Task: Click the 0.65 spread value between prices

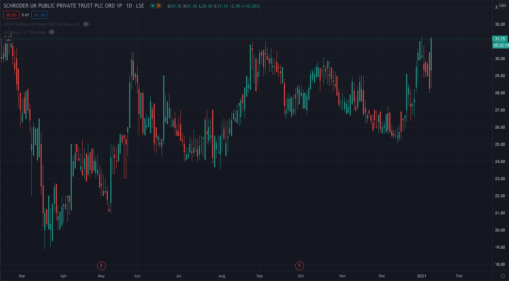Action: pyautogui.click(x=25, y=15)
